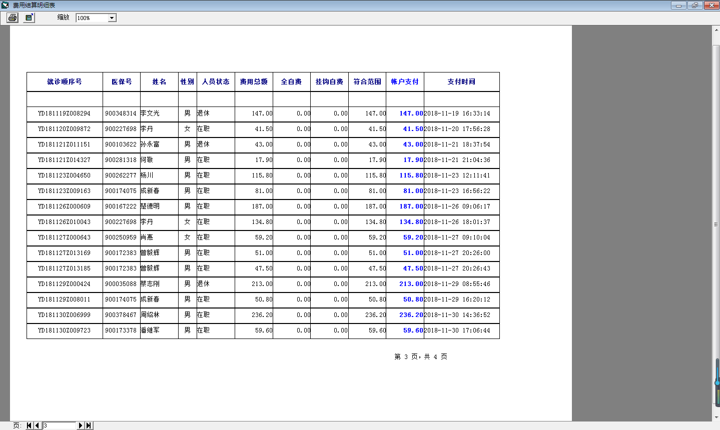
Task: Click the name 周绍林
Action: (150, 315)
